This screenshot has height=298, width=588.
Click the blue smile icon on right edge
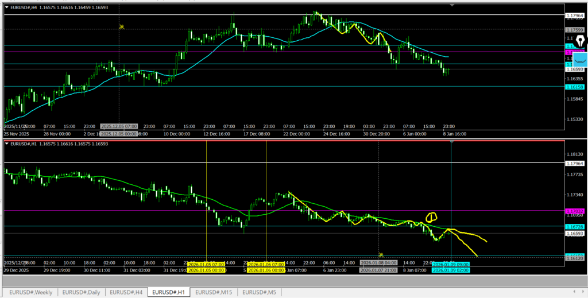(x=579, y=59)
